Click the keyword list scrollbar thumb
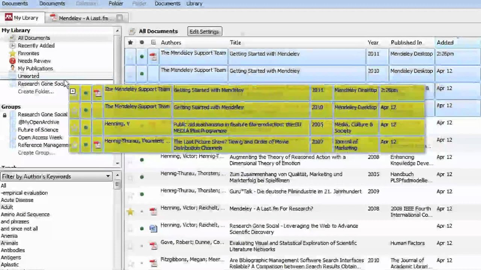Screen dimensions: 481x270 [117, 184]
